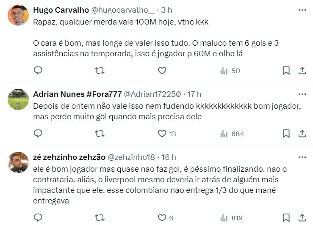
Task: Share Hugo Carvalho's tweet
Action: pyautogui.click(x=302, y=71)
